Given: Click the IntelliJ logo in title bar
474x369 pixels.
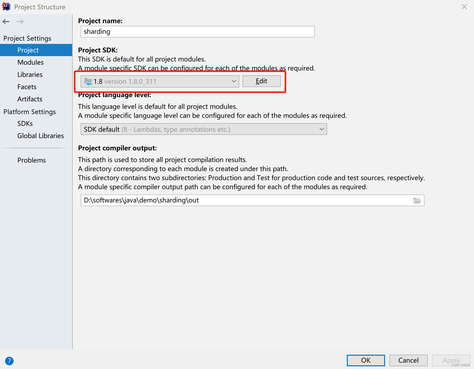Looking at the screenshot, I should (x=6, y=7).
